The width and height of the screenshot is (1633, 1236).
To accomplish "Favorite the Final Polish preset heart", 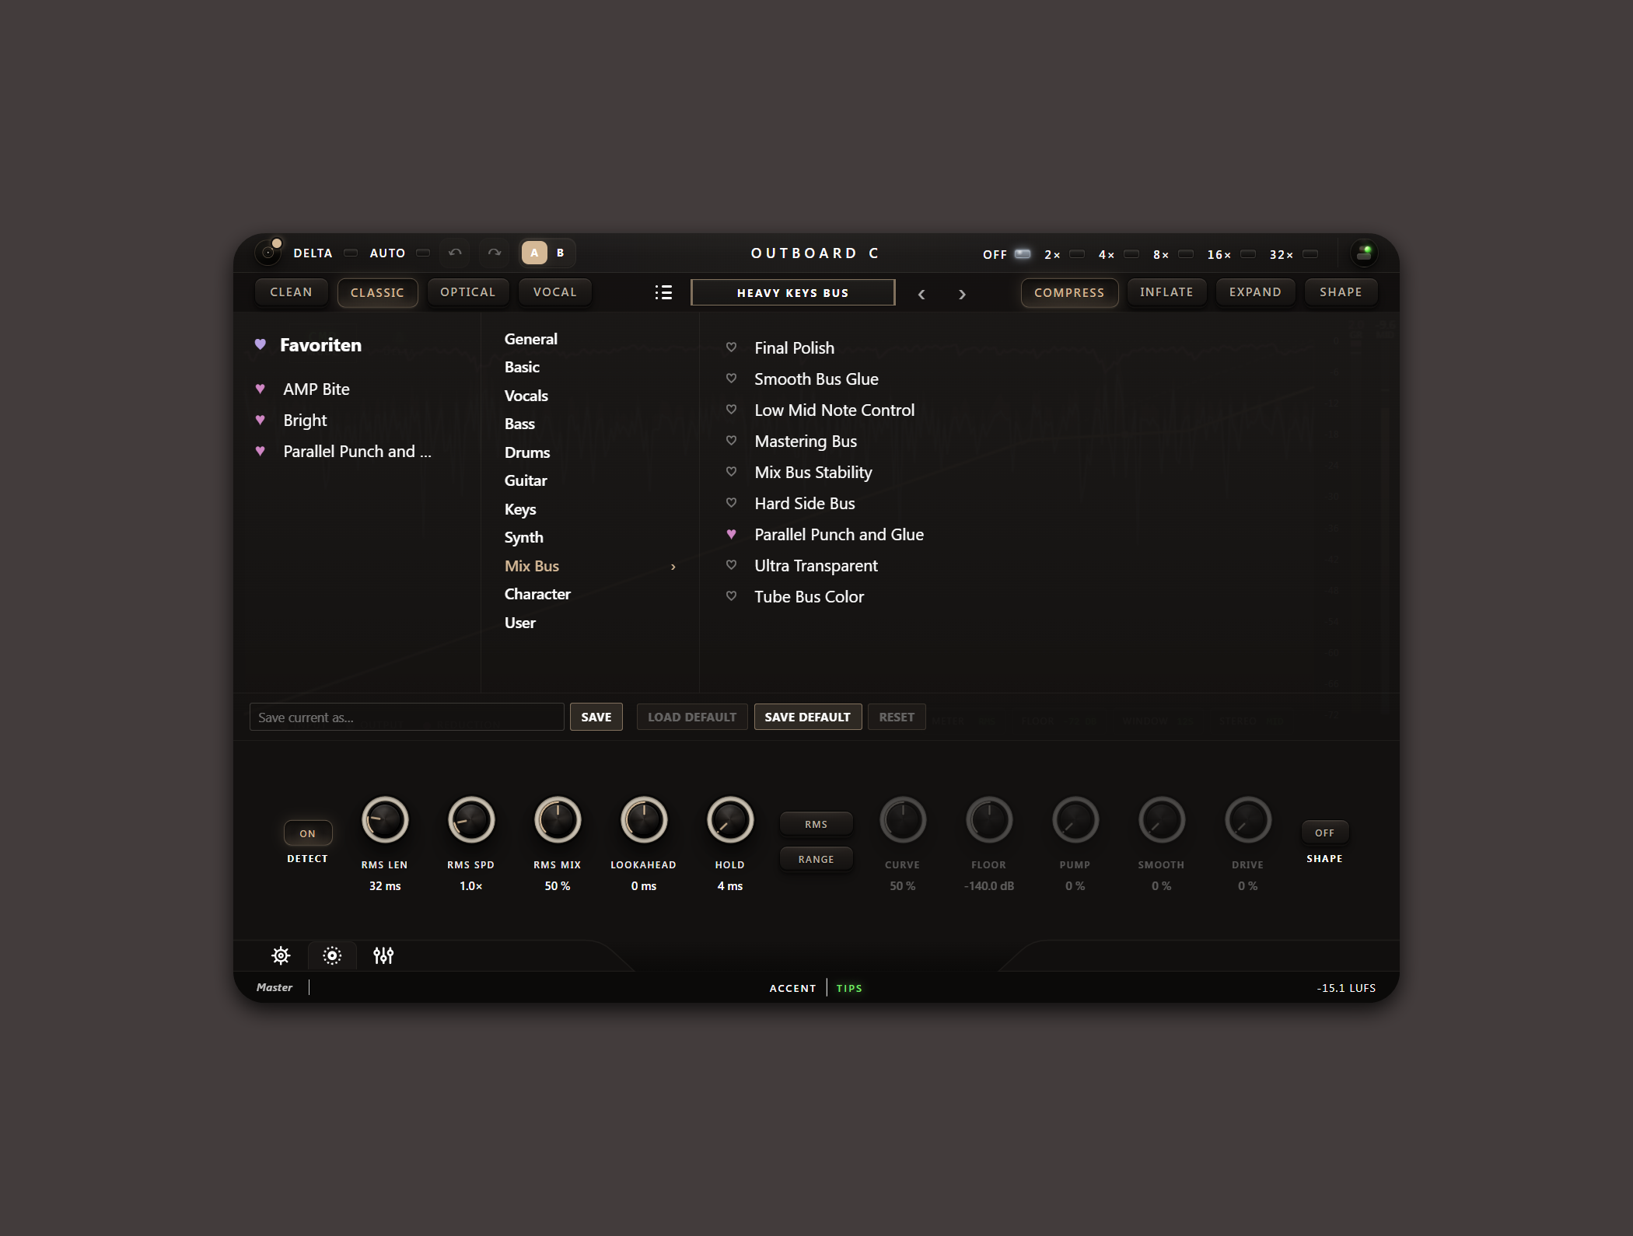I will (x=731, y=347).
